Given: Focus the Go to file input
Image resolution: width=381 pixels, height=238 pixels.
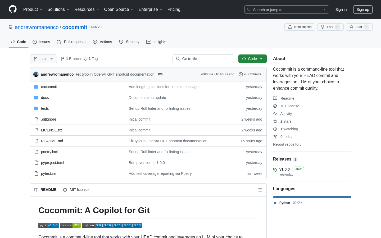Looking at the screenshot, I should pos(203,59).
